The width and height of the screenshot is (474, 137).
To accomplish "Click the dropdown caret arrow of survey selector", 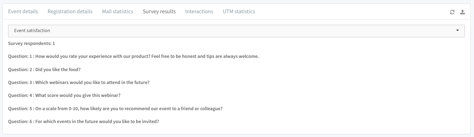I will pyautogui.click(x=458, y=31).
